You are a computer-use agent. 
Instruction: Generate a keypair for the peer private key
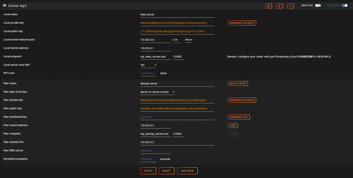tap(241, 100)
